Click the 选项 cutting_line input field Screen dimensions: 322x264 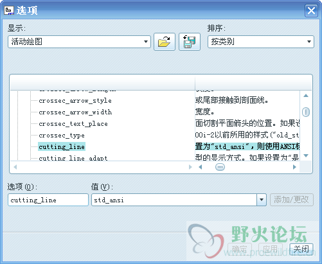(48, 200)
